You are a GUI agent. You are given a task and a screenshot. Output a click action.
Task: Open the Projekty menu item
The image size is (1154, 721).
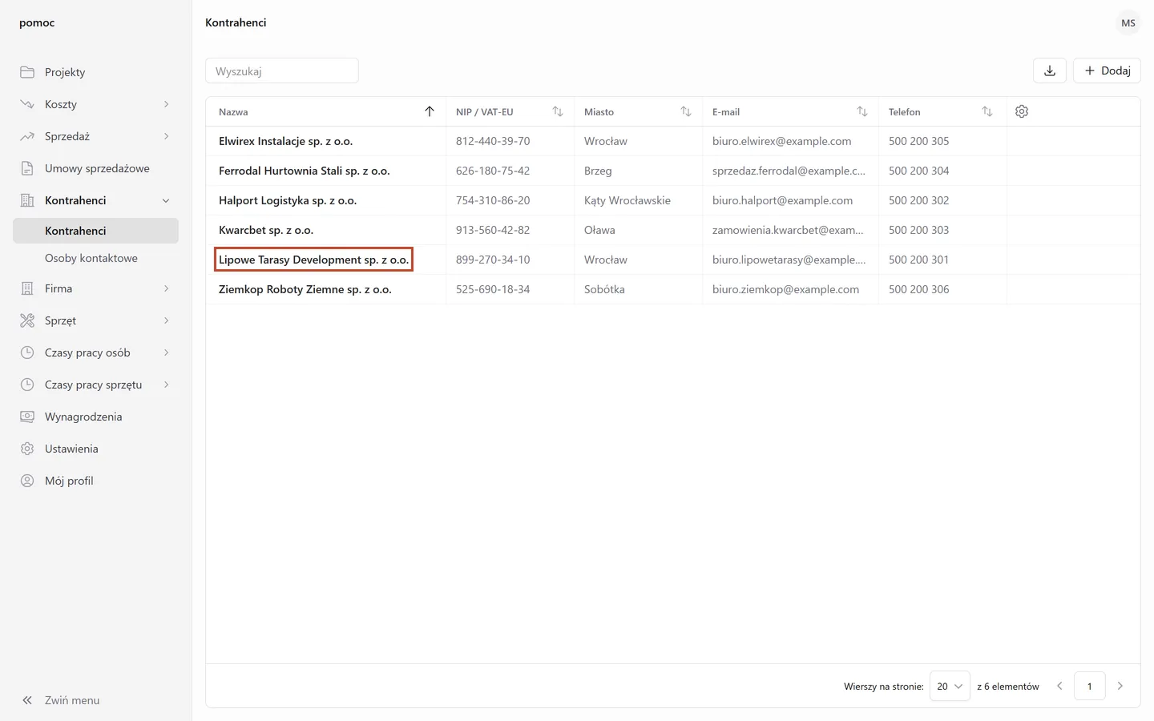95,72
